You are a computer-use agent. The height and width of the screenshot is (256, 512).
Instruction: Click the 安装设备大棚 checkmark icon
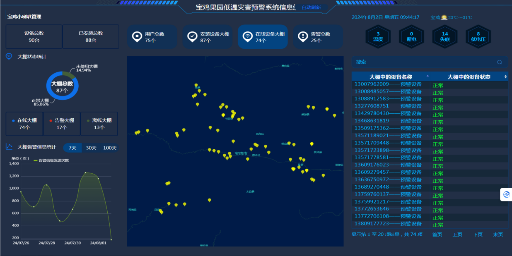pos(192,37)
